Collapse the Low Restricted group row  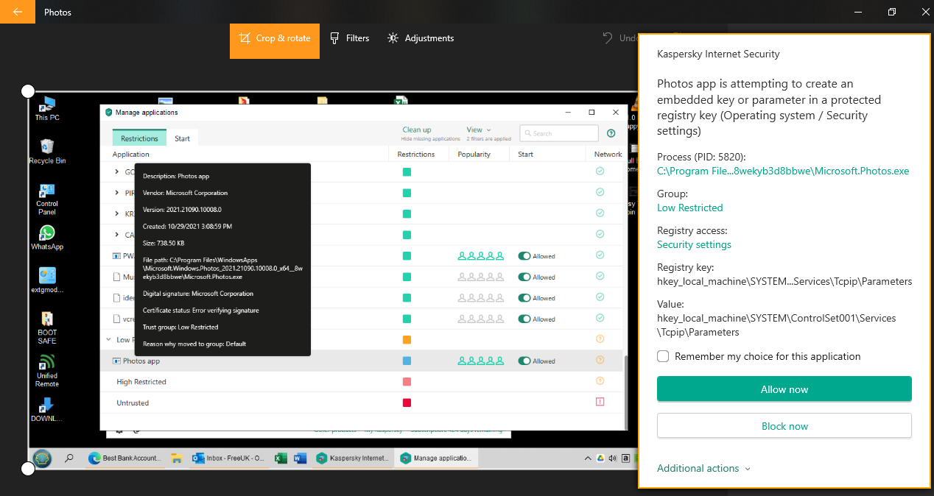(x=108, y=340)
